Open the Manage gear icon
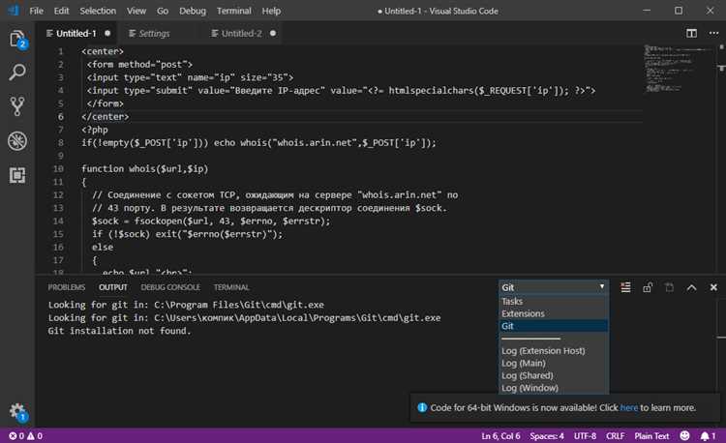Screen dimensions: 726x443 [16, 410]
